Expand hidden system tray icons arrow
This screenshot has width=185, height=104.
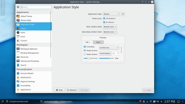(161, 101)
